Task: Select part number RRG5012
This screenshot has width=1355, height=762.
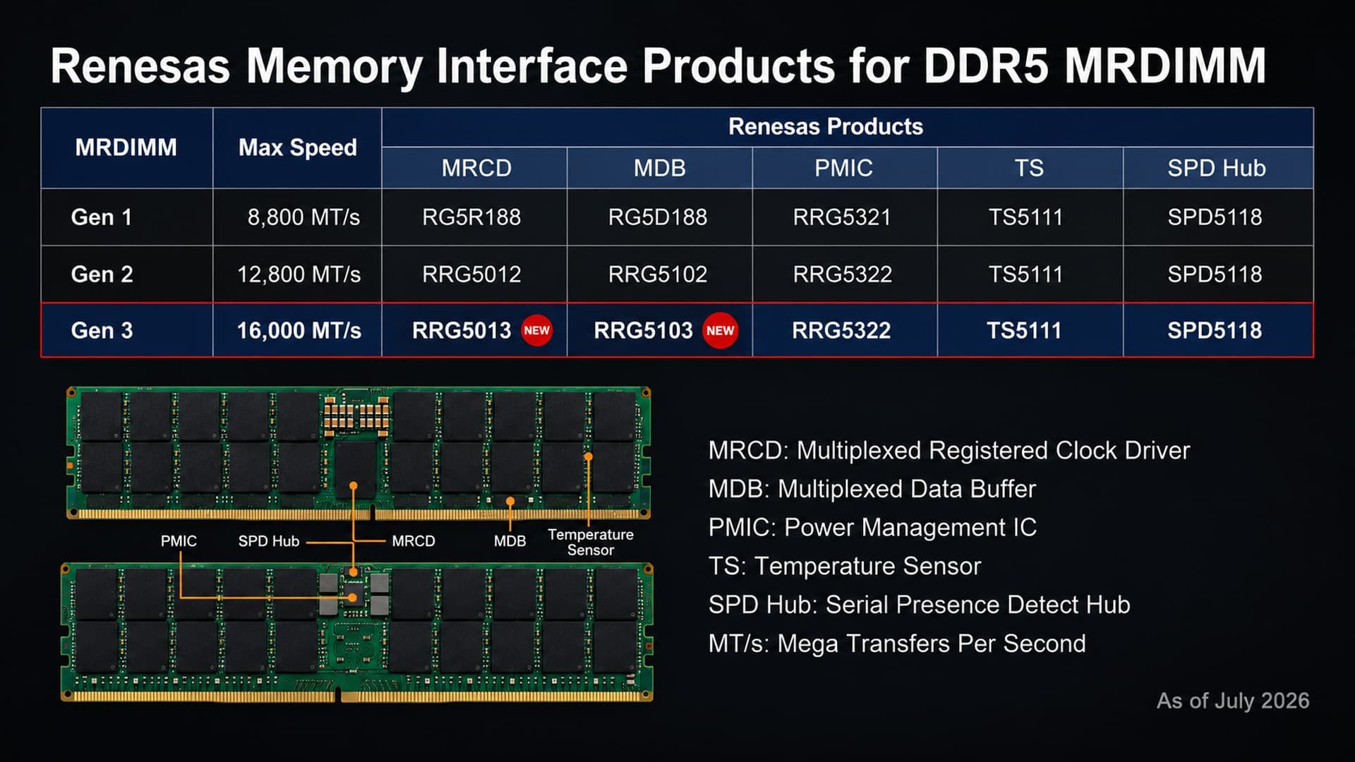Action: [471, 274]
